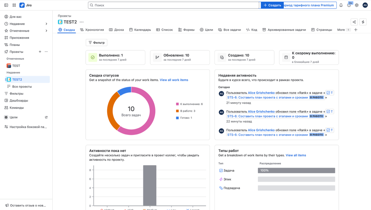Collapse the sidebar with the panel icon
Viewport: 371px width, 210px height.
click(6, 5)
